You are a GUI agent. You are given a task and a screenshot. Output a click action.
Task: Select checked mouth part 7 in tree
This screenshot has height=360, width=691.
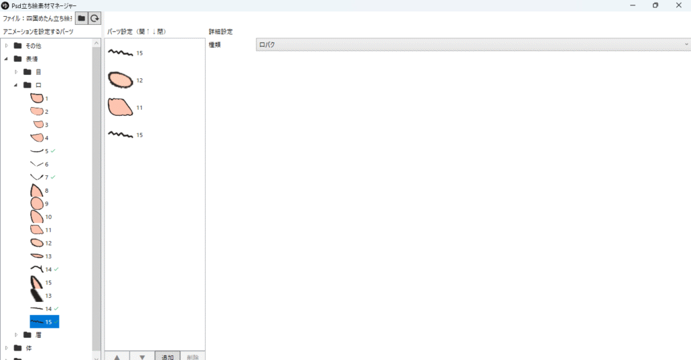(39, 177)
